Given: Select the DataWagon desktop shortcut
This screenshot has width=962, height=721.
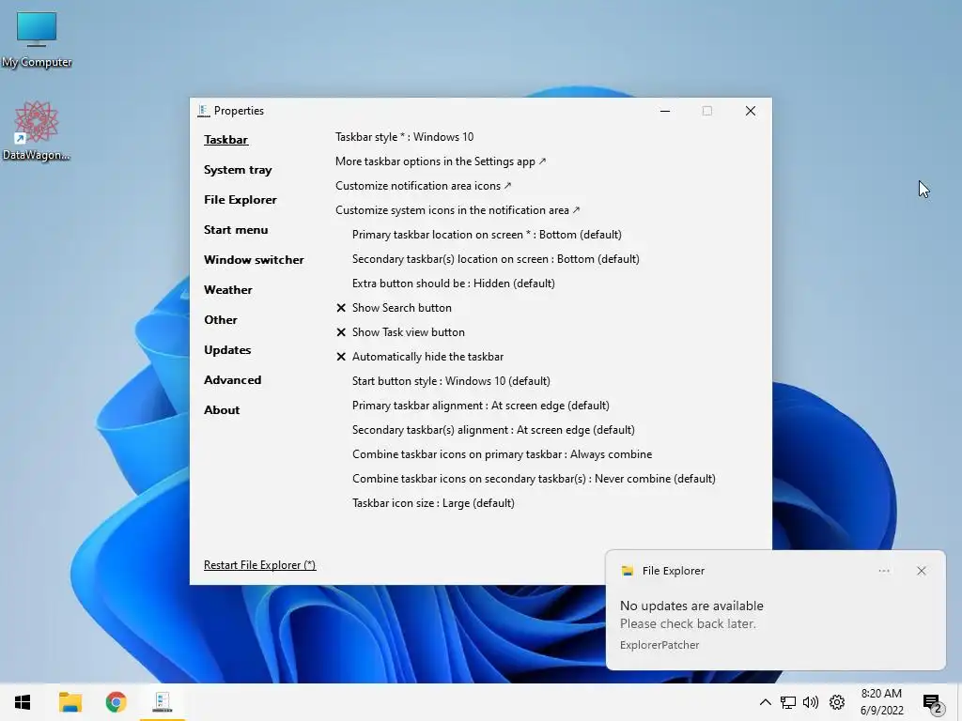Looking at the screenshot, I should pyautogui.click(x=37, y=131).
